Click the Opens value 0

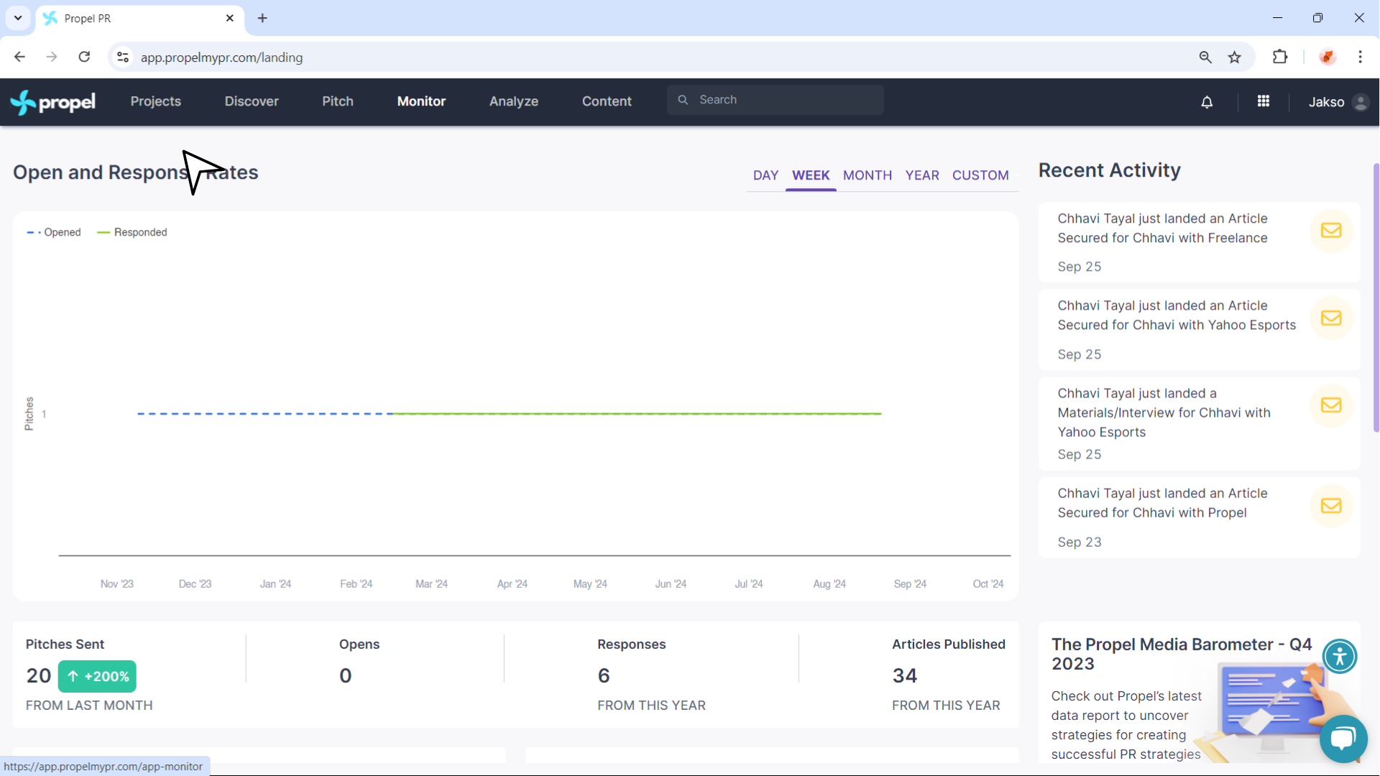tap(346, 675)
